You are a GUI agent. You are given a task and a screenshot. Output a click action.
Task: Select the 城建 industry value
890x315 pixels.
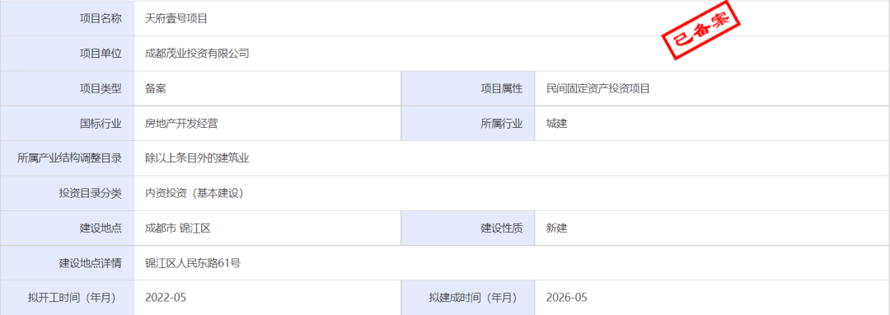click(x=556, y=124)
